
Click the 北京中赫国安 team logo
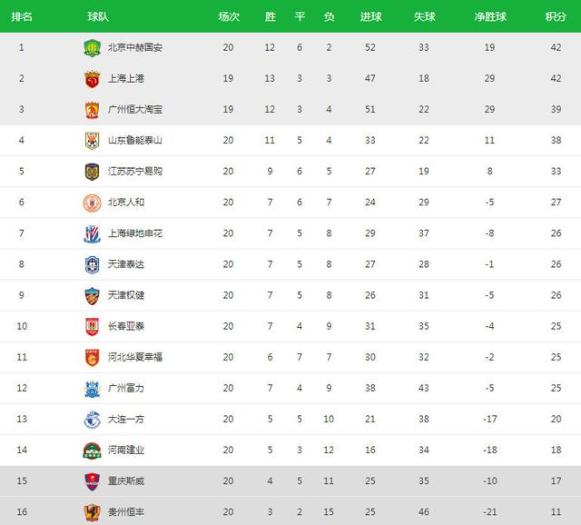(x=92, y=48)
